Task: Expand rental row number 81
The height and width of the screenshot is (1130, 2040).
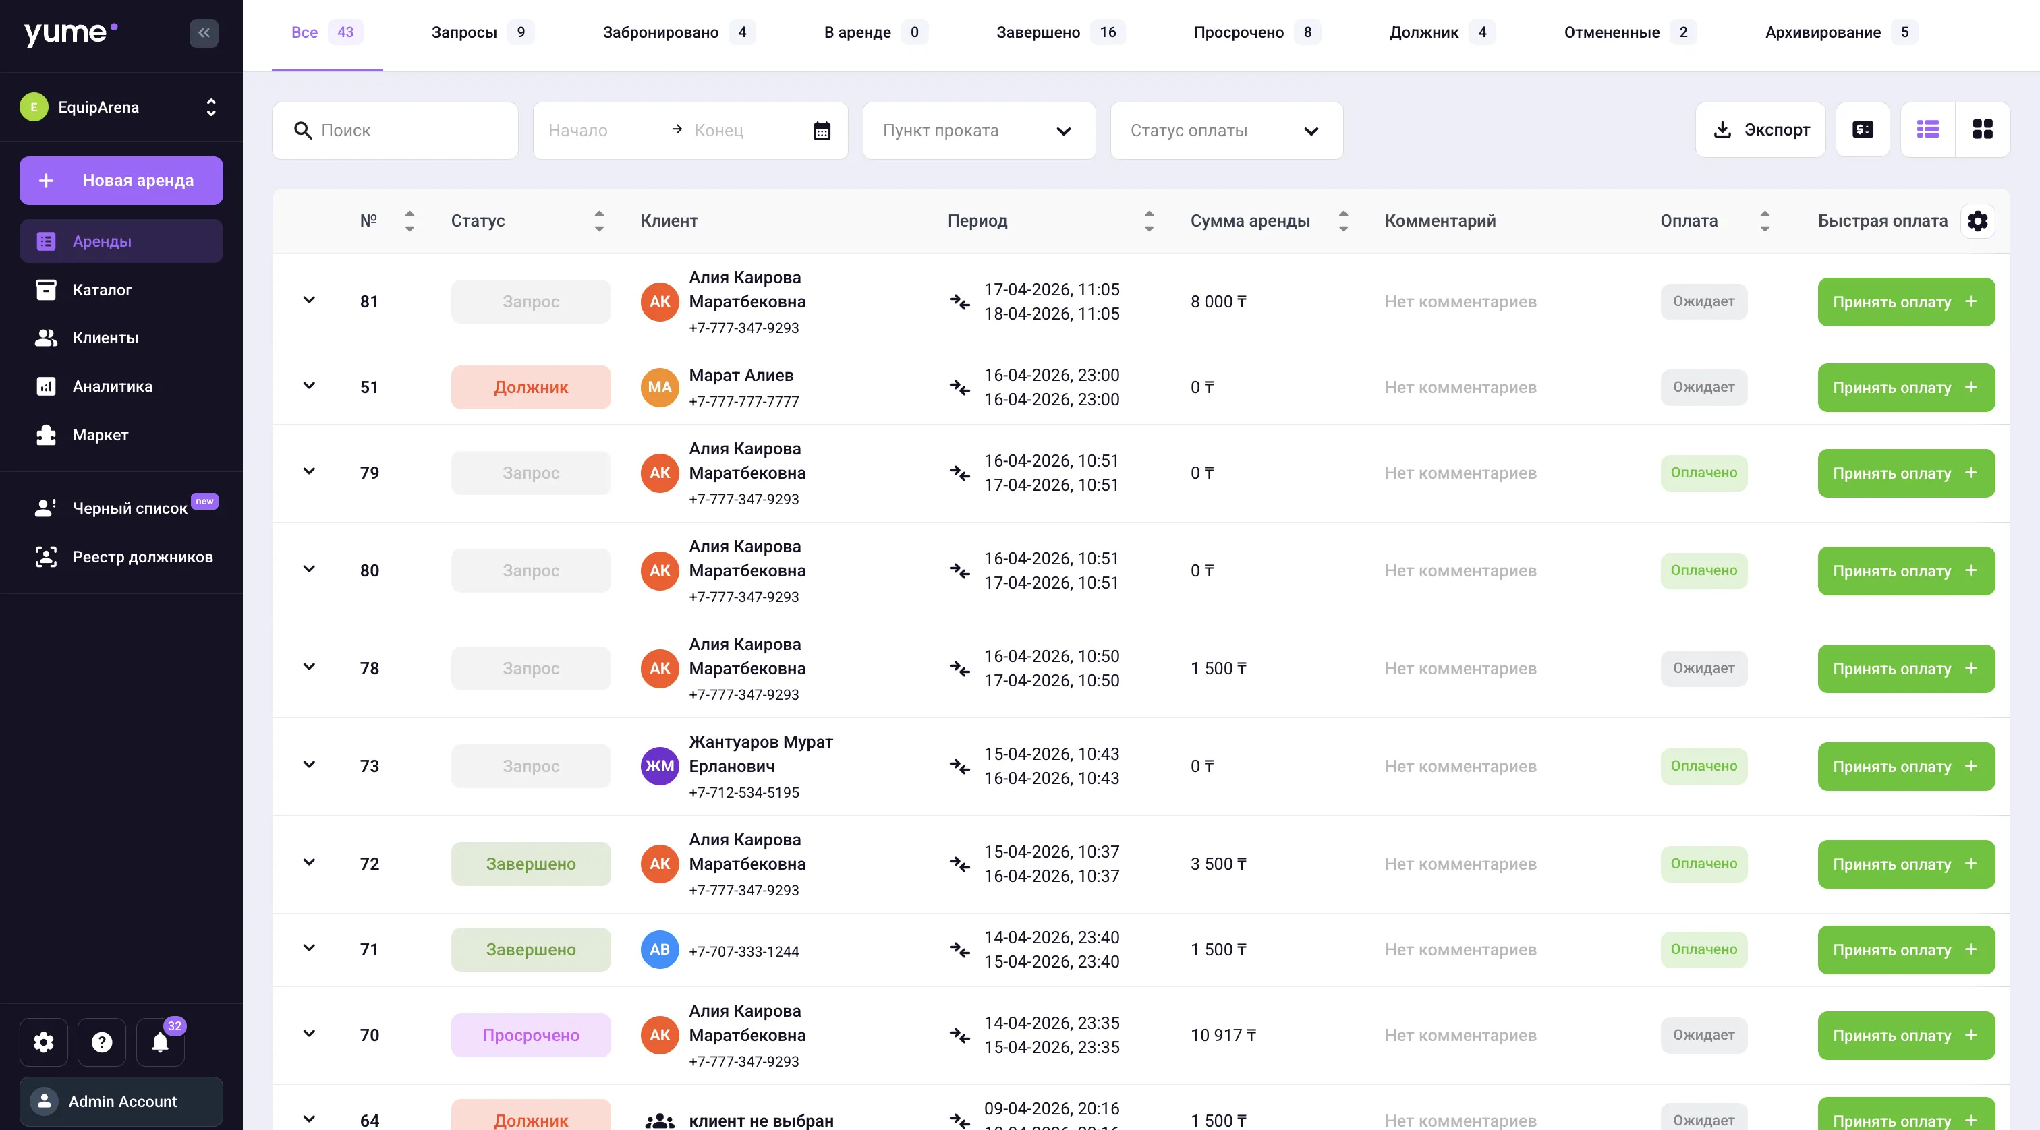Action: click(309, 301)
